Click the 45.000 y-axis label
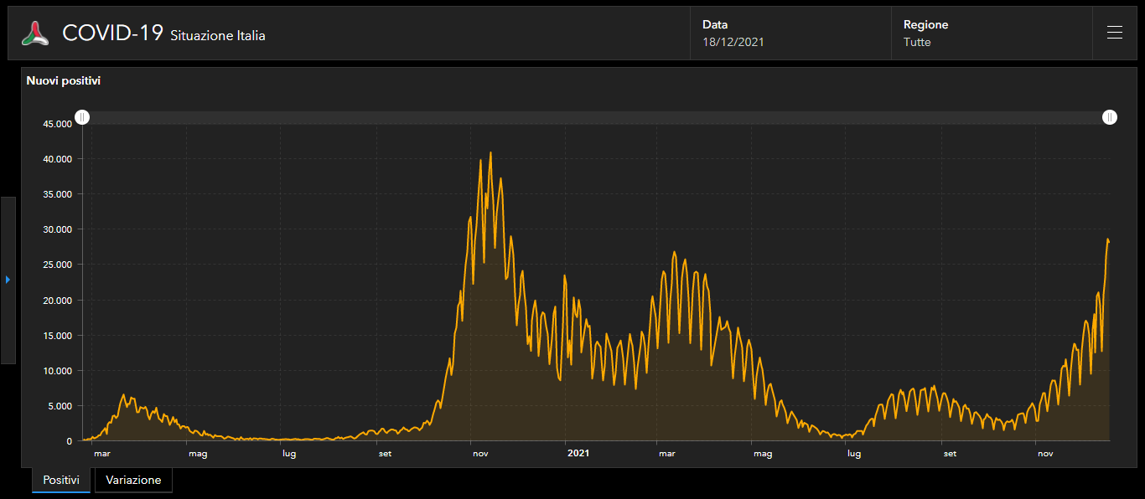The image size is (1145, 499). pos(58,124)
